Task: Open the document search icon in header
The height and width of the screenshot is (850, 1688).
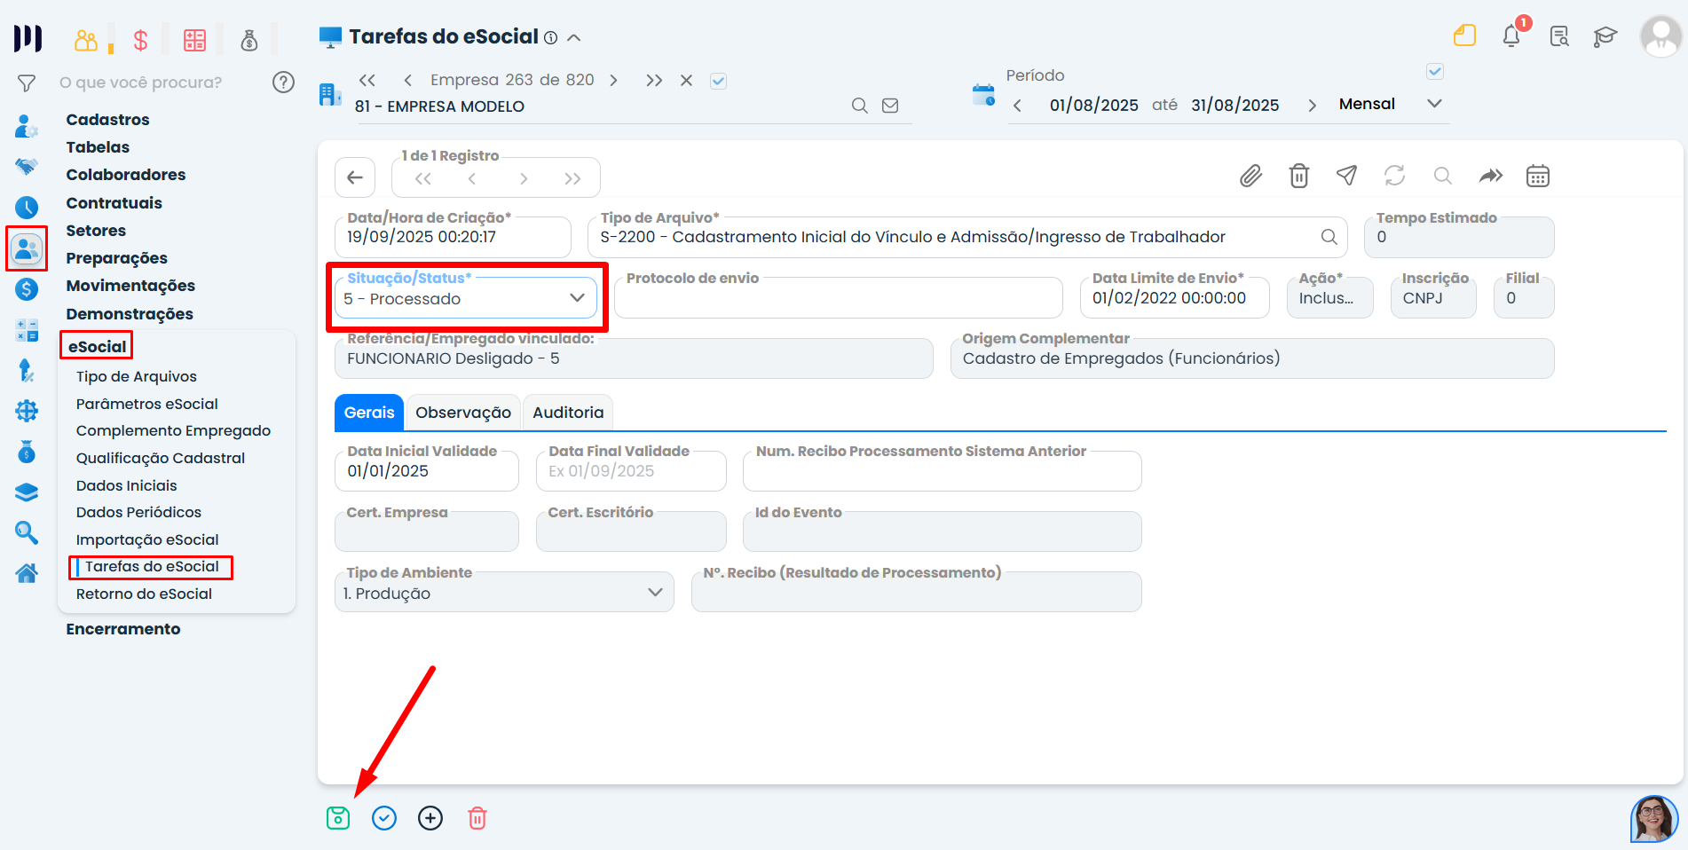Action: 1559,36
